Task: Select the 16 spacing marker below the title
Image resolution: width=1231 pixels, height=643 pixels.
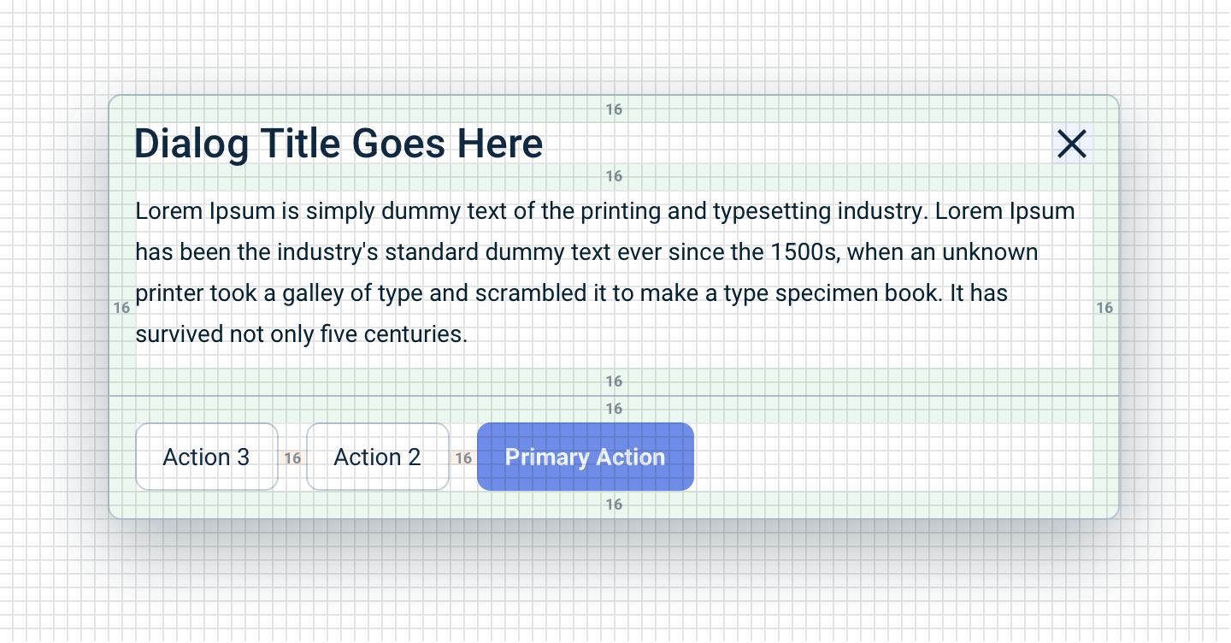Action: pyautogui.click(x=614, y=175)
